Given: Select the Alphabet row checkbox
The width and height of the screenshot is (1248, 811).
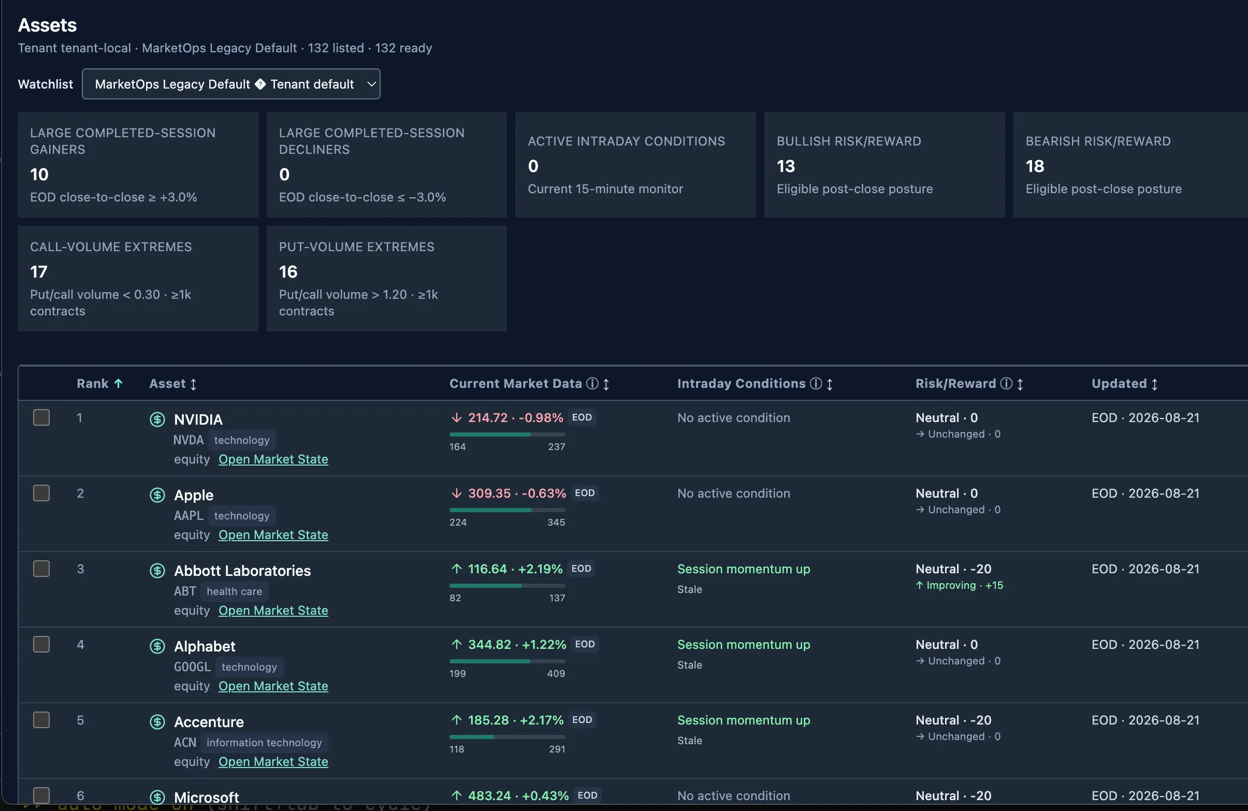Looking at the screenshot, I should click(41, 644).
